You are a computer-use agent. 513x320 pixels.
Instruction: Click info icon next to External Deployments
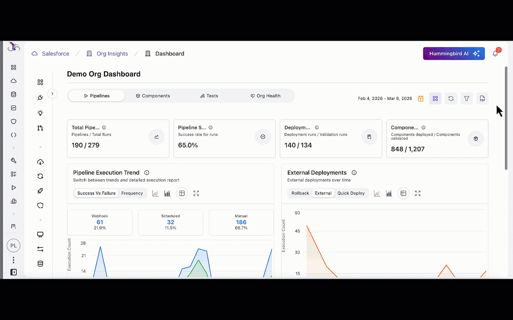click(x=354, y=173)
